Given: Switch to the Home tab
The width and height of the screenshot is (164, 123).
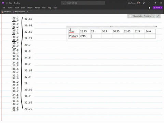Looking at the screenshot, I should click(x=10, y=8).
